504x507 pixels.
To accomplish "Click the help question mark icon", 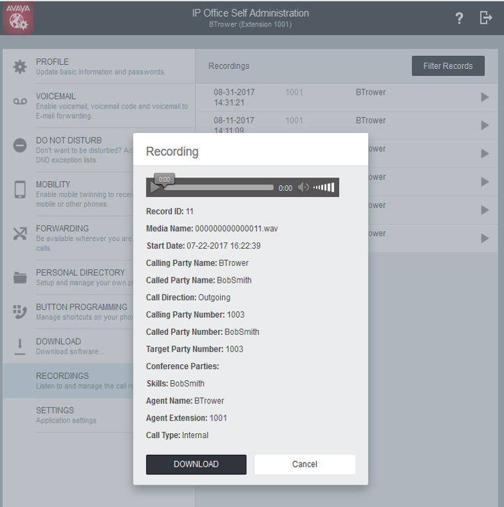I will [459, 19].
